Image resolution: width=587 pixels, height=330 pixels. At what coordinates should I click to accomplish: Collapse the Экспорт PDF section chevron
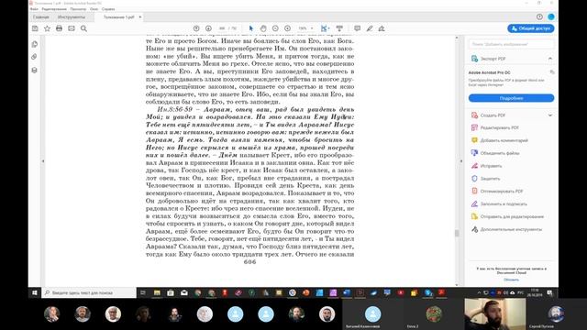550,59
